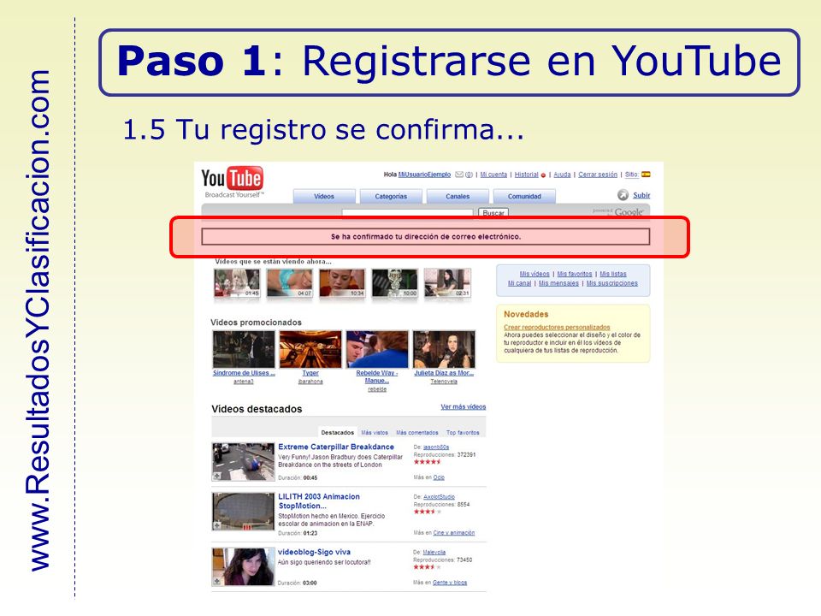Click Crear reproductores personalizados link
Image resolution: width=821 pixels, height=616 pixels.
(x=557, y=328)
